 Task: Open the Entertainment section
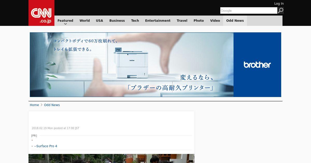158,21
